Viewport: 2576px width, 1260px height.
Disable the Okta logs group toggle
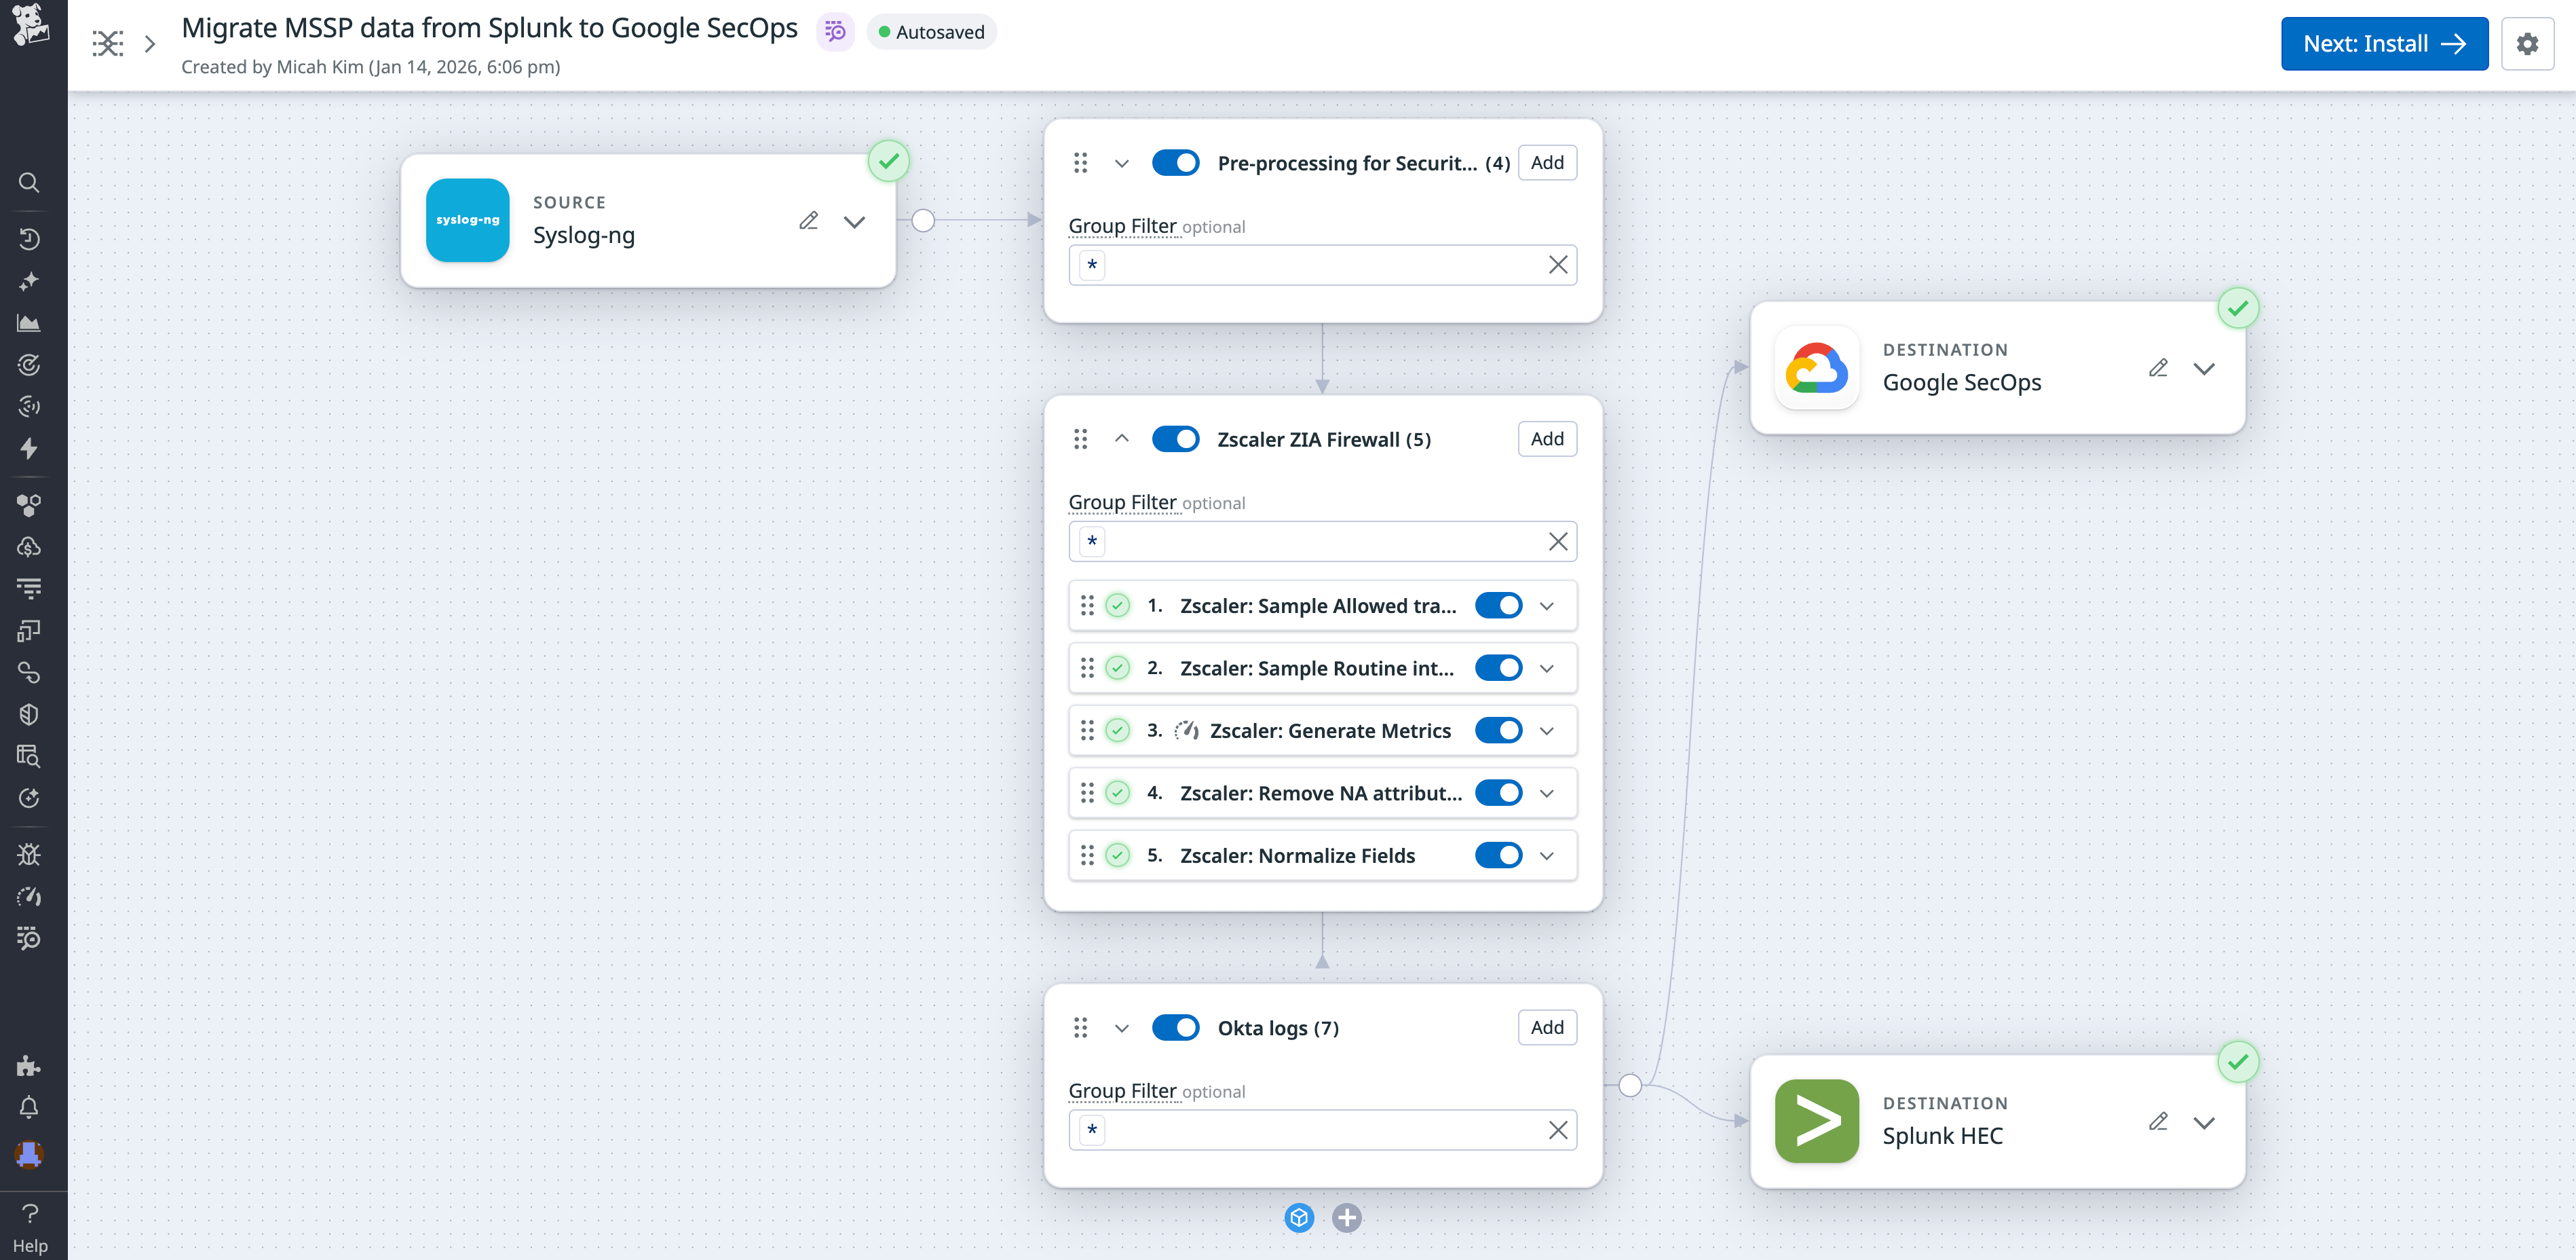point(1176,1027)
